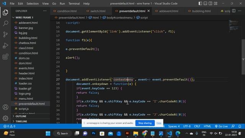The image size is (245, 138).
Task: Open the Search view in activity bar
Action: pos(5,23)
